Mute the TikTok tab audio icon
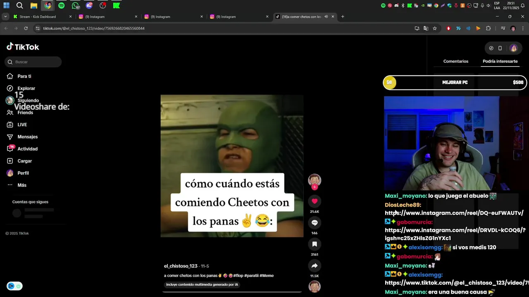The width and height of the screenshot is (529, 297). [326, 17]
